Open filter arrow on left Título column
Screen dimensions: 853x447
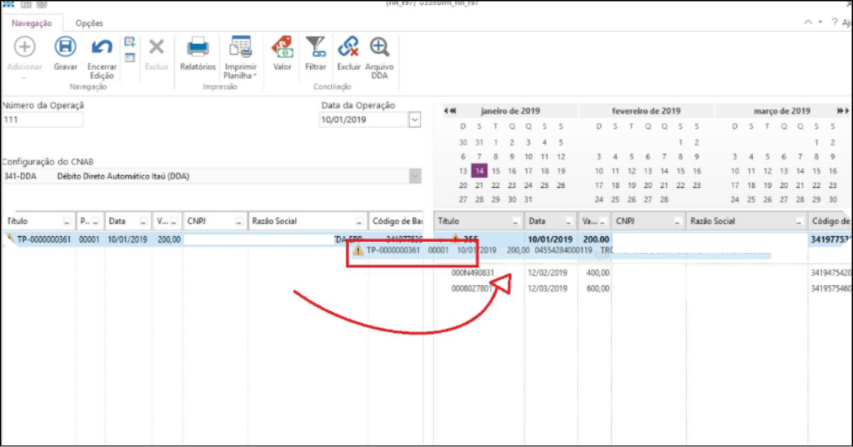(x=67, y=221)
